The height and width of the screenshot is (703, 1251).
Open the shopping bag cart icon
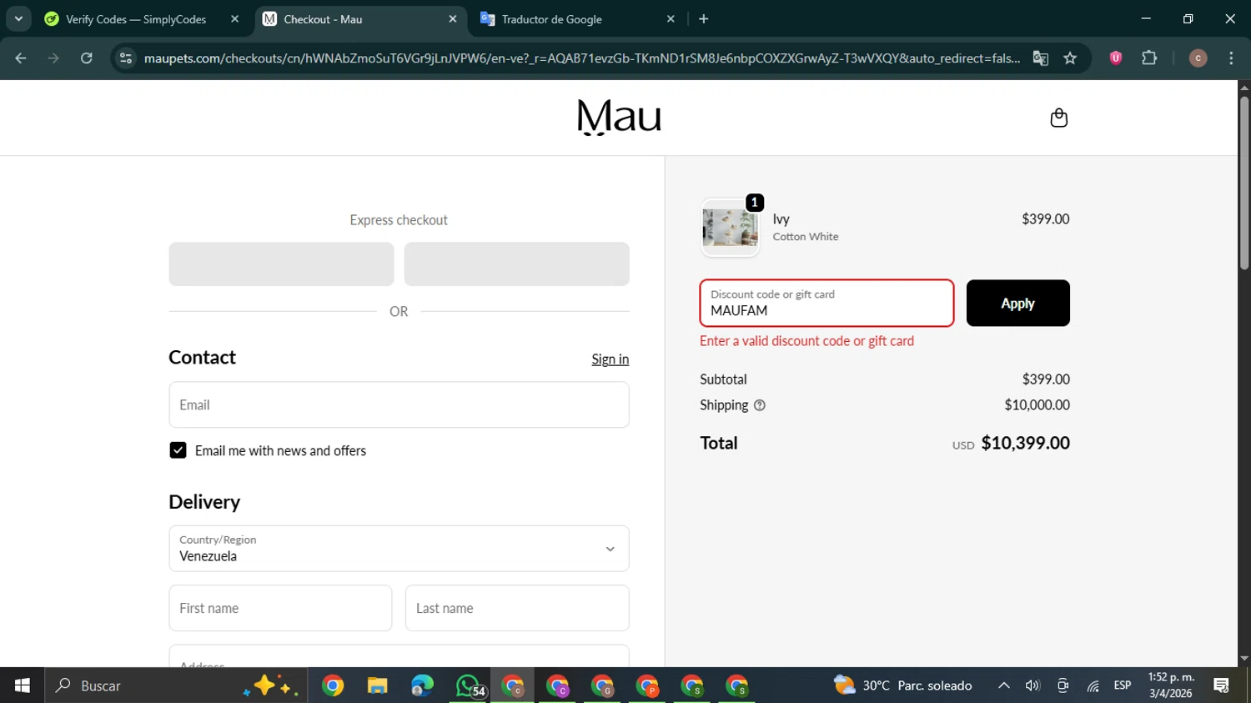(1058, 118)
